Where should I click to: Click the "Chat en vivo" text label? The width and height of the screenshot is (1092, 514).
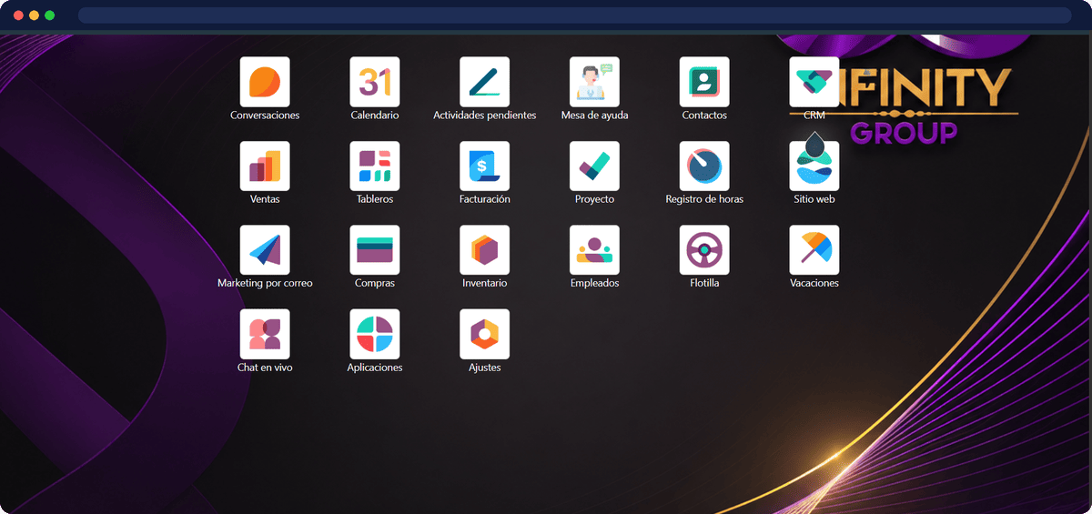coord(265,368)
